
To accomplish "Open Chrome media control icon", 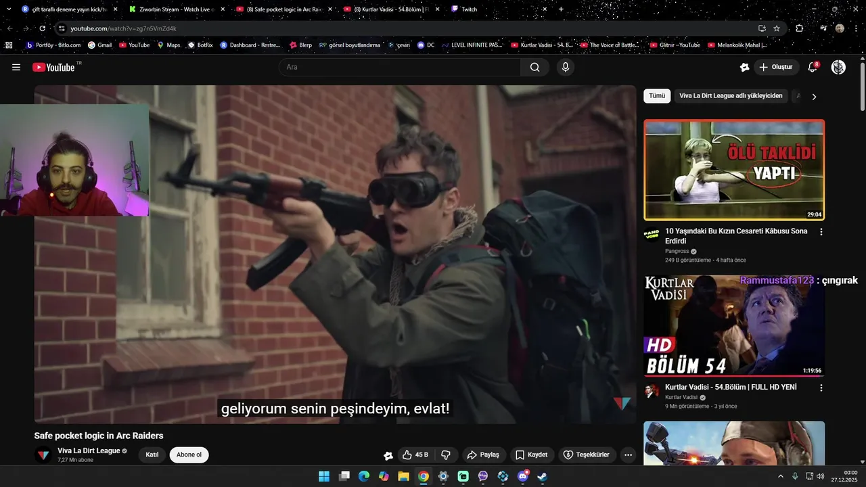I will 823,28.
